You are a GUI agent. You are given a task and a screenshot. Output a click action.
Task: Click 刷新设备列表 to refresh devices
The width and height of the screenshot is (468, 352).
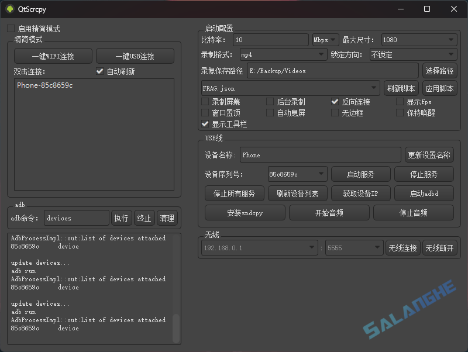pos(298,193)
